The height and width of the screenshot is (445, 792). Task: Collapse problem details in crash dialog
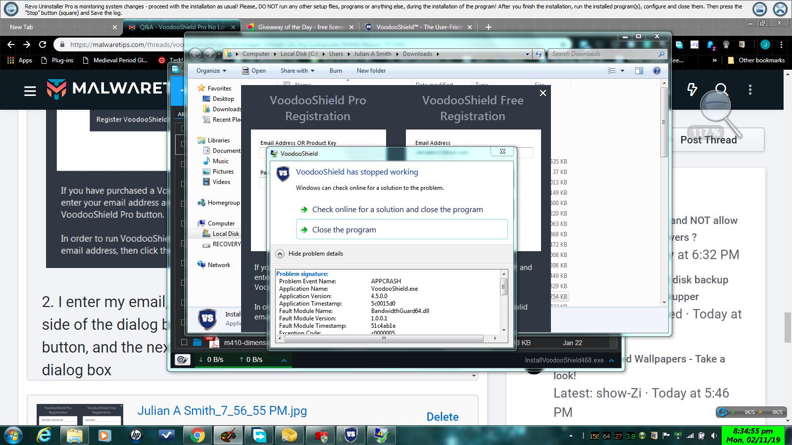[x=280, y=254]
